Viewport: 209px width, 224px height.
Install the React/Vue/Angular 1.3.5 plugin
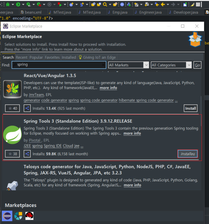tap(191, 108)
